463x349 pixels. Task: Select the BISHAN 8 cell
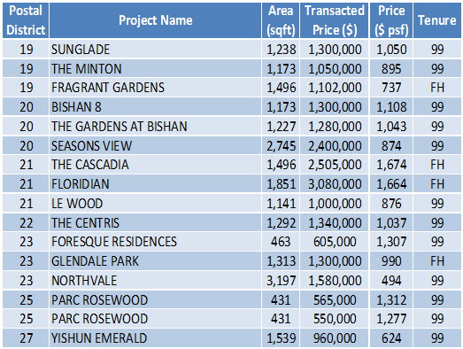155,106
